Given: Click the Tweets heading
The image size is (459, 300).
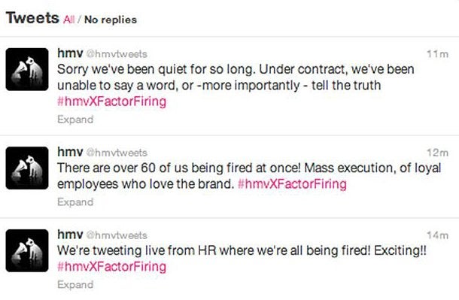Looking at the screenshot, I should pyautogui.click(x=32, y=18).
